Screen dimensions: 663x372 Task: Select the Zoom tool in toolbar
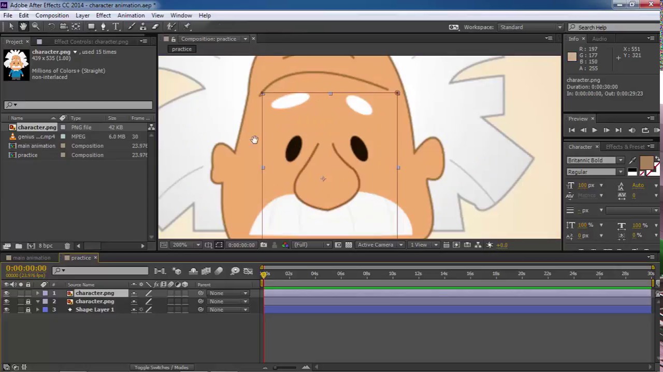coord(36,26)
